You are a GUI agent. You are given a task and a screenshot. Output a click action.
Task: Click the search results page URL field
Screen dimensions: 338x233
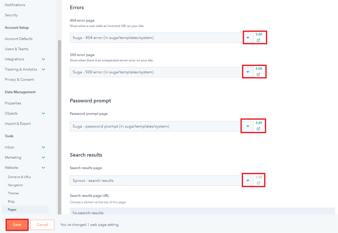(x=202, y=211)
